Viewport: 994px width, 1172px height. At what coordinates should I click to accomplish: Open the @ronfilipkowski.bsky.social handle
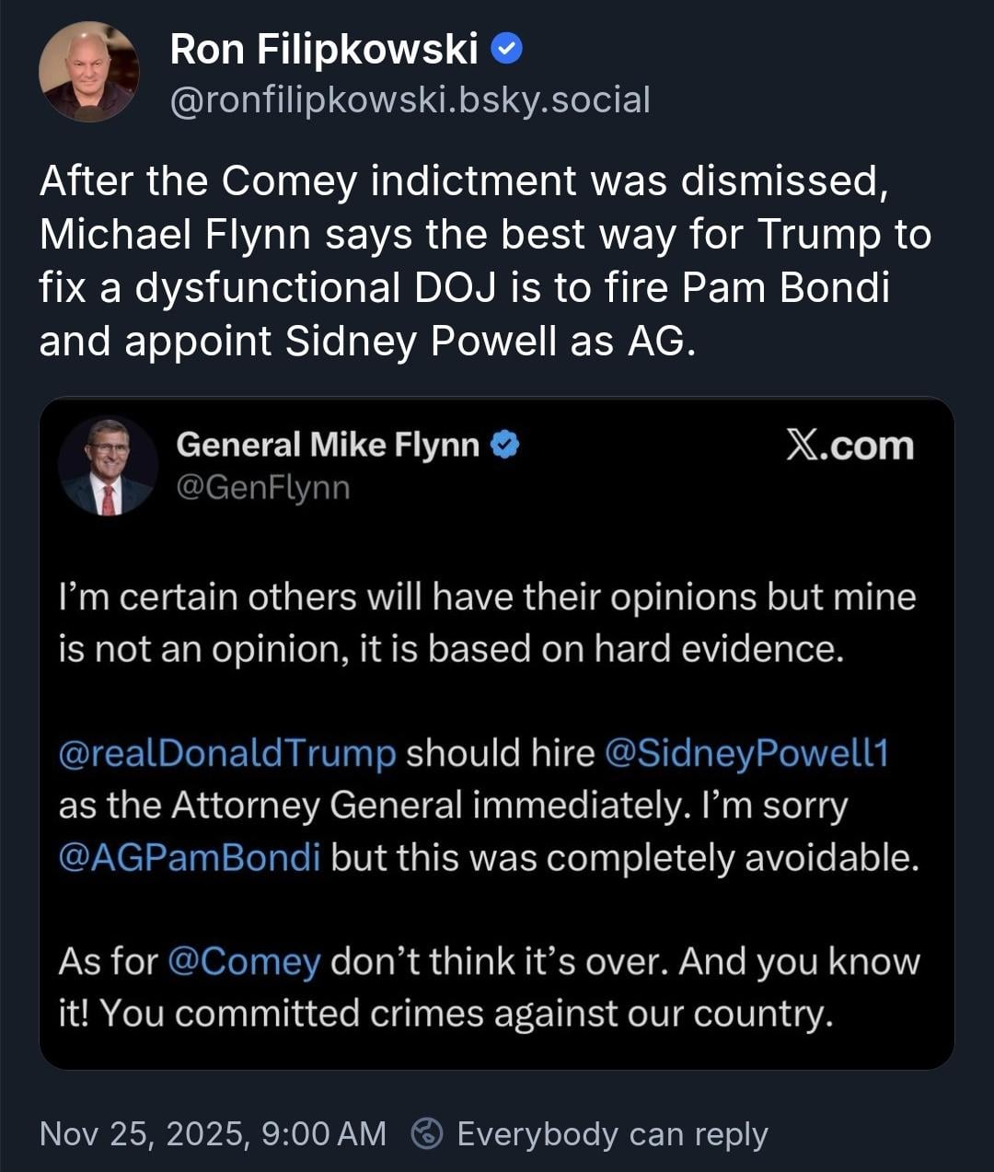410,99
